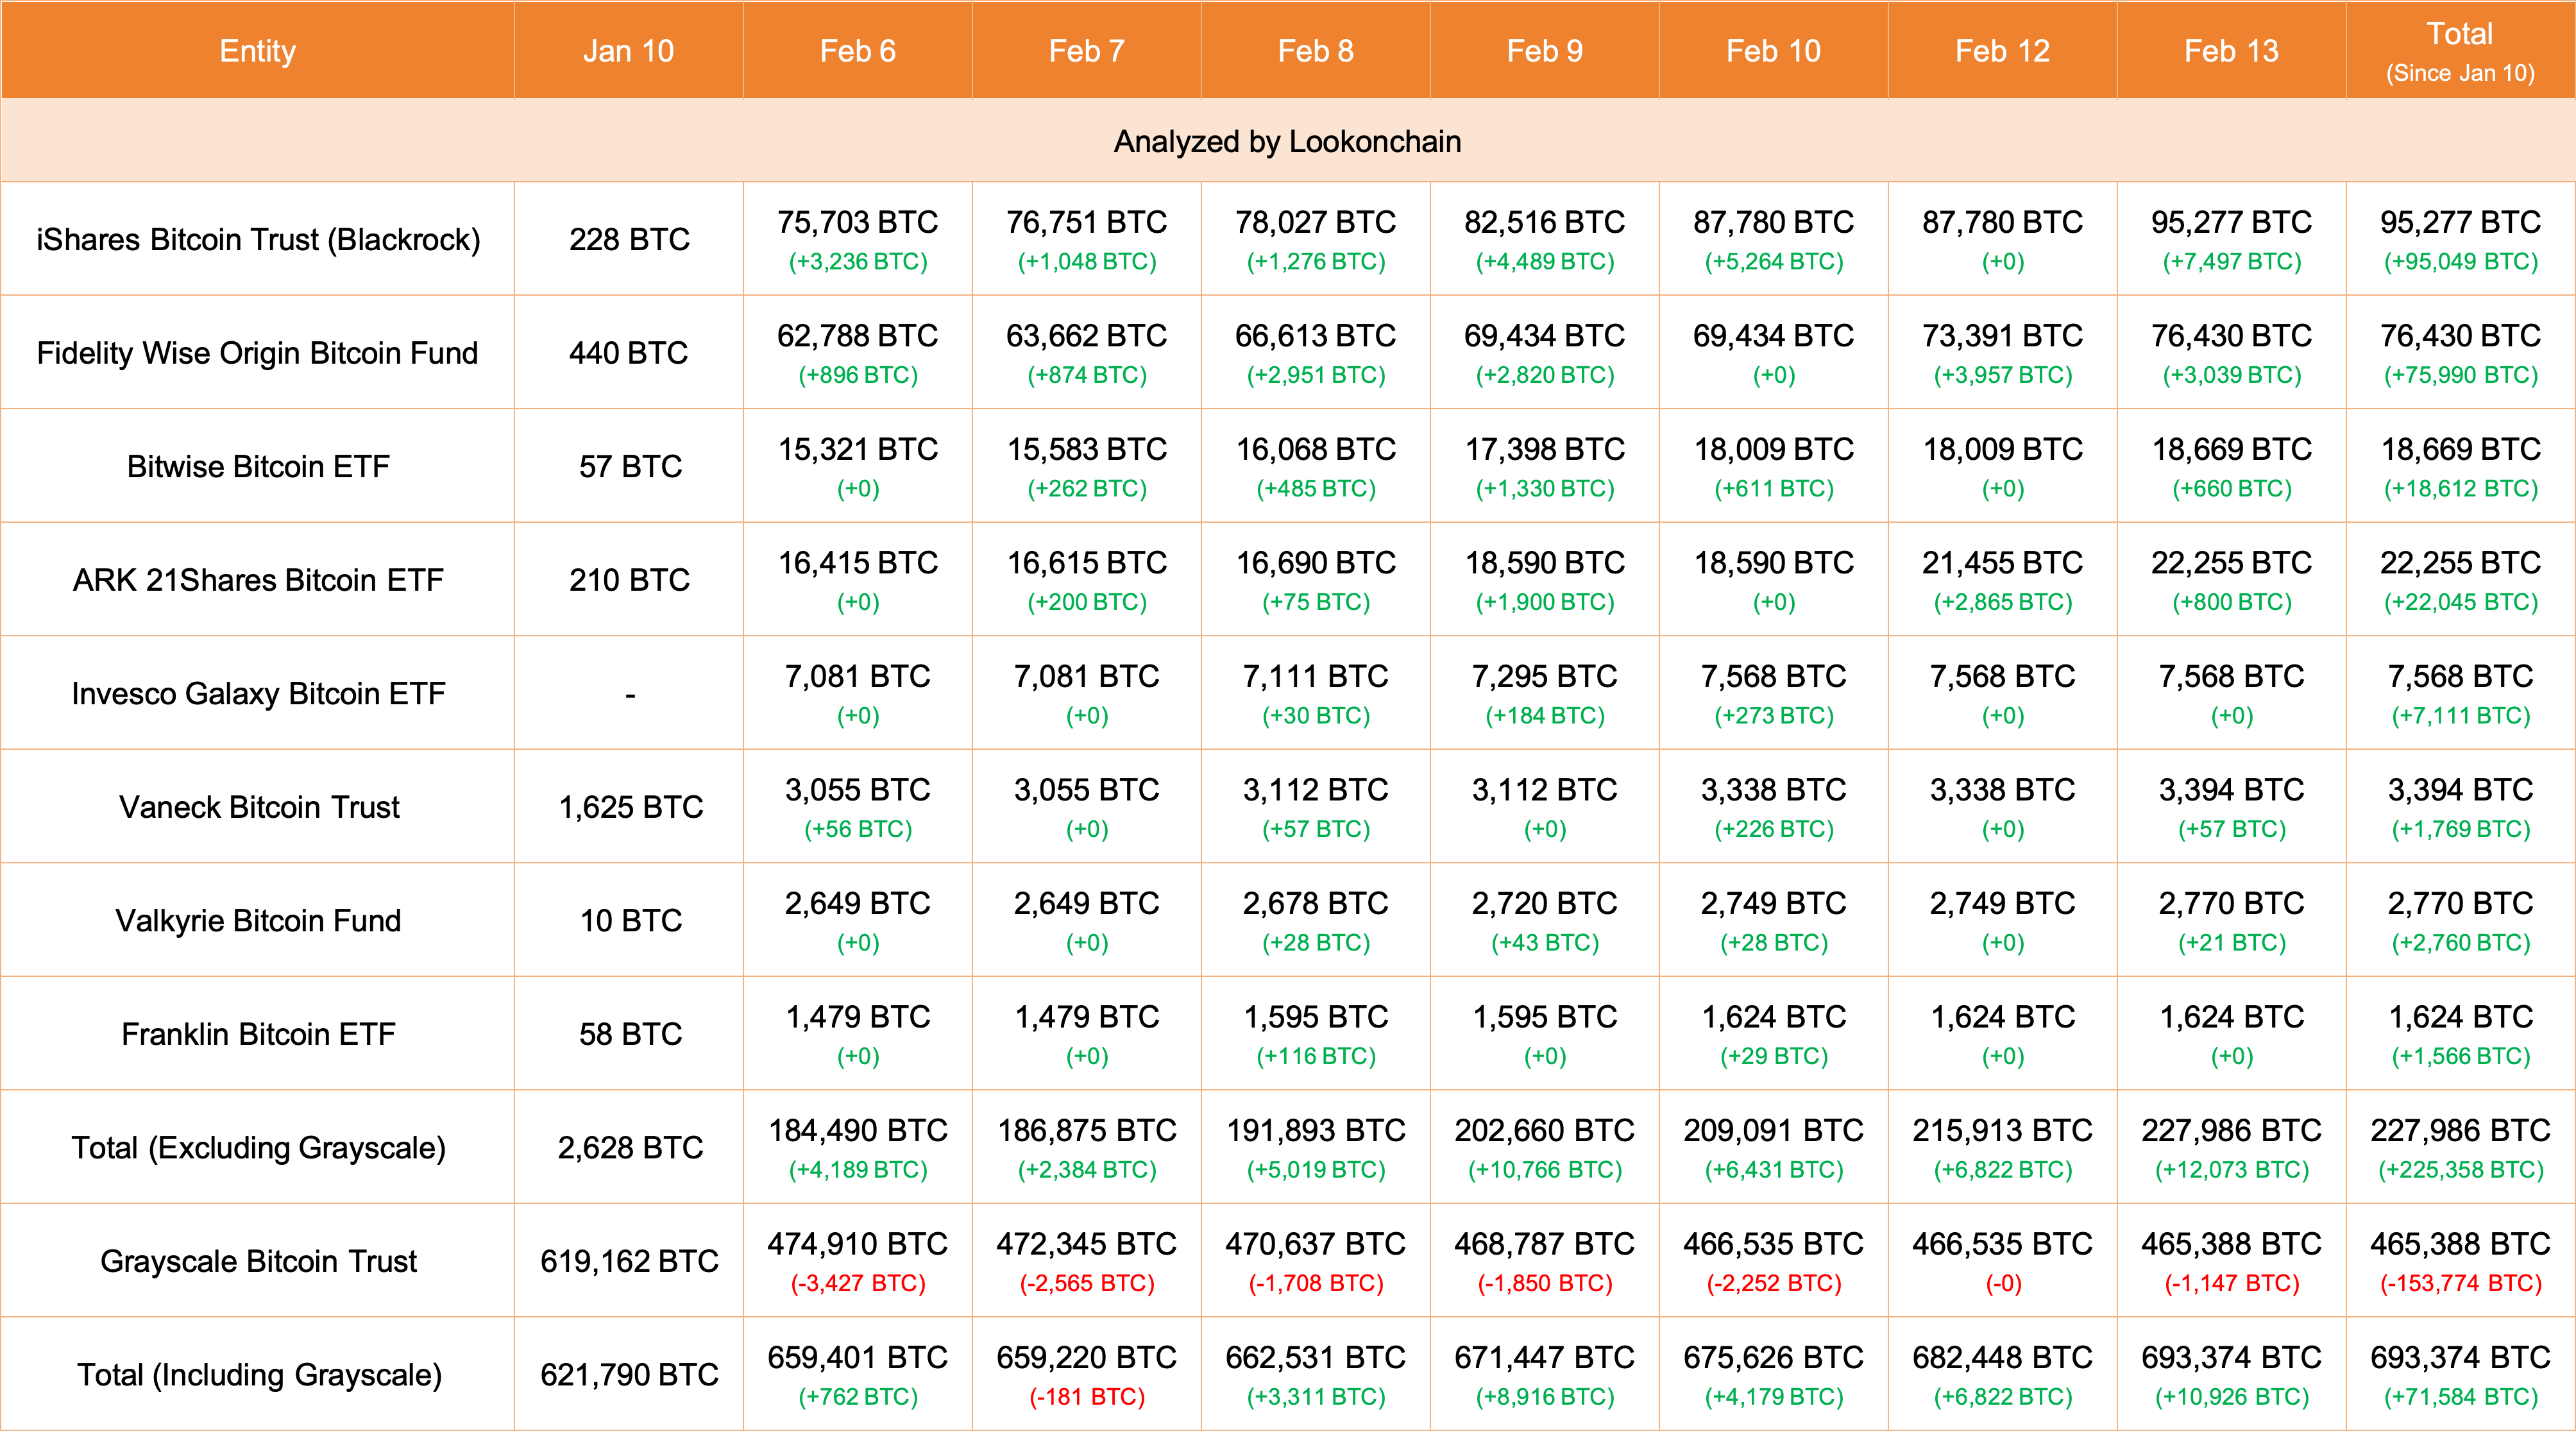
Task: Click the red -181 BTC value
Action: click(1087, 1397)
